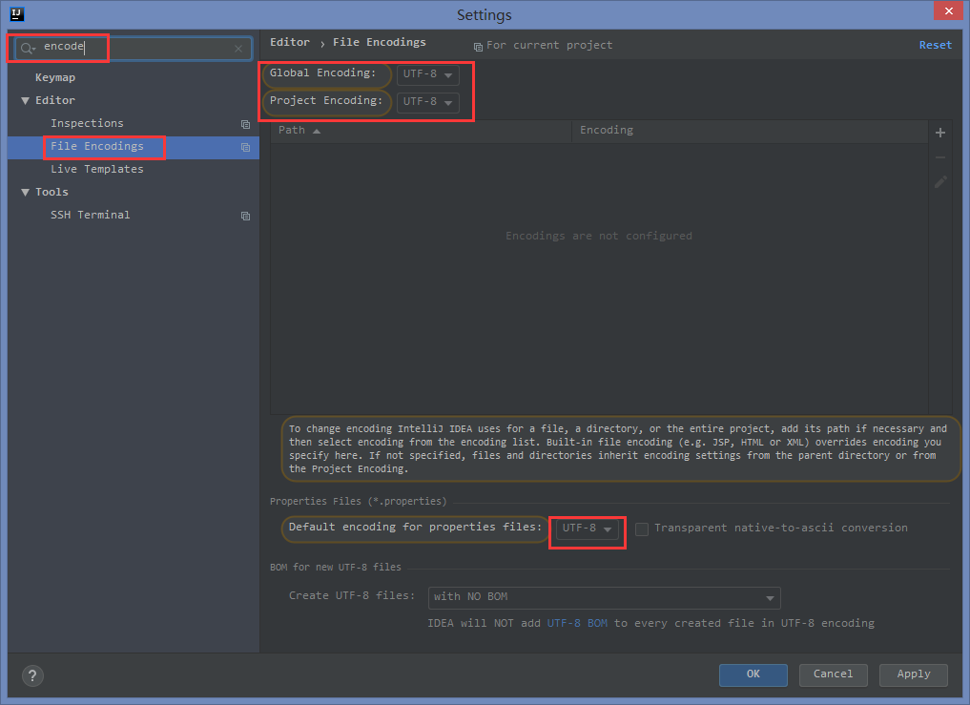The width and height of the screenshot is (970, 705).
Task: Click the project-level icon beside Inspections
Action: click(245, 124)
